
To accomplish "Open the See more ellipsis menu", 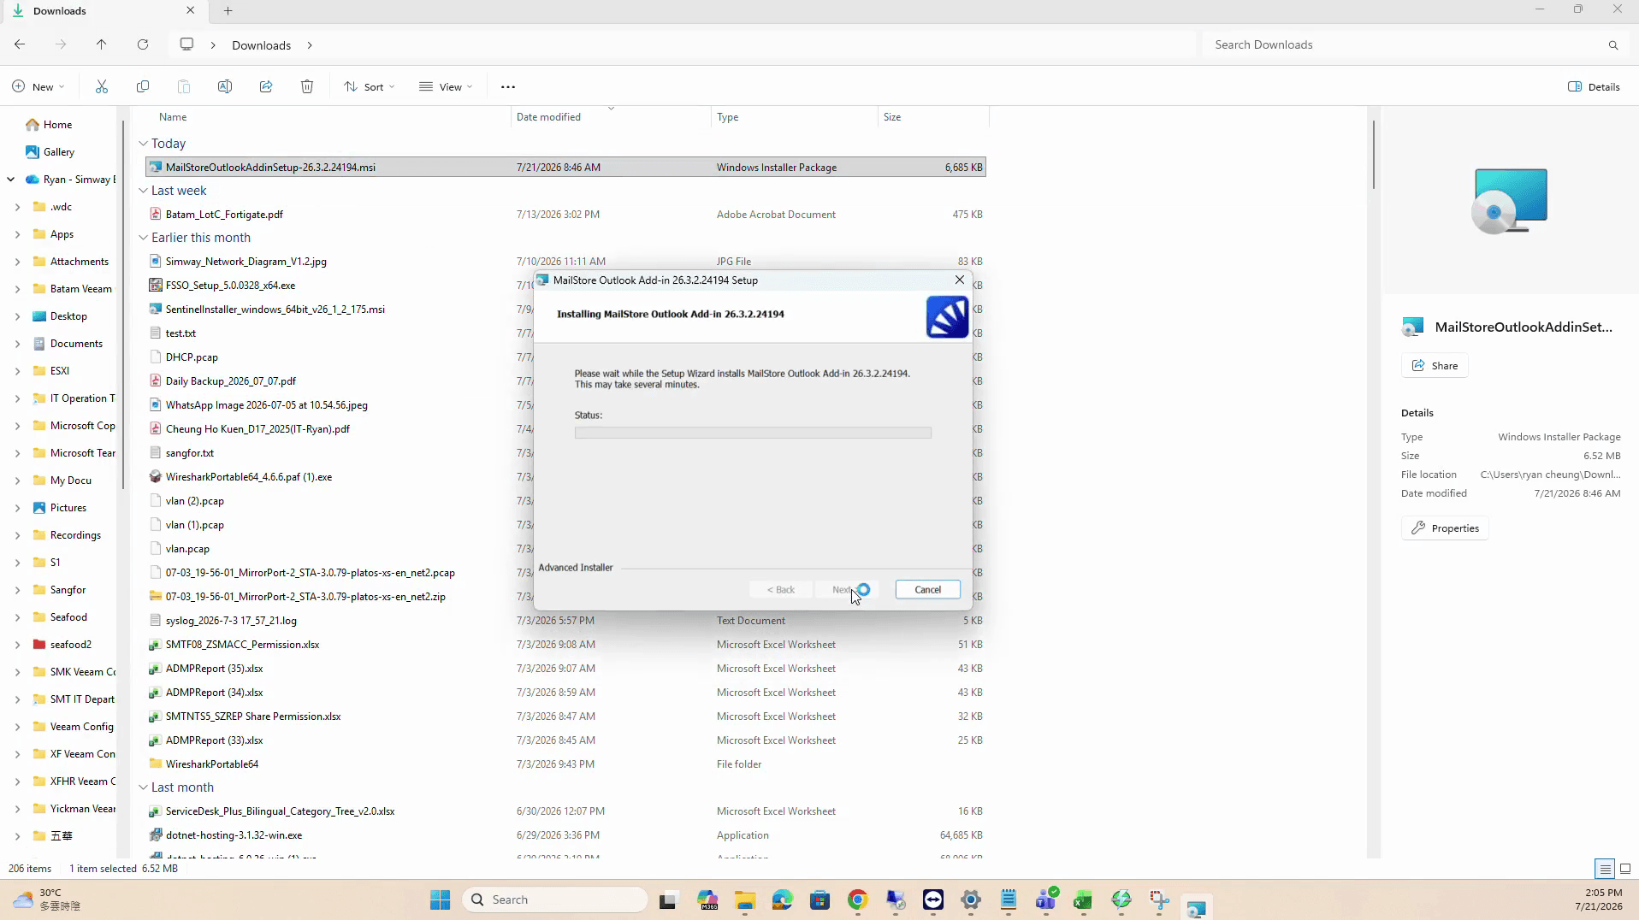I will pos(508,86).
